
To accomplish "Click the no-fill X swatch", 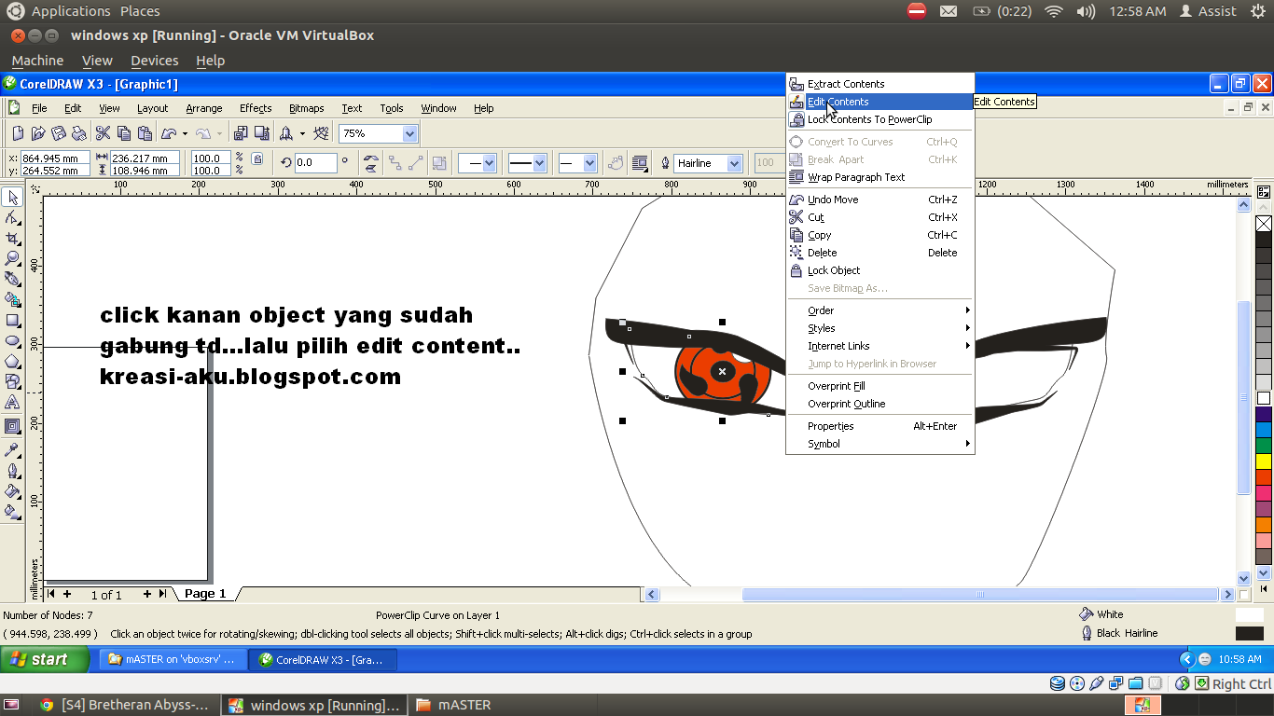I will 1264,224.
